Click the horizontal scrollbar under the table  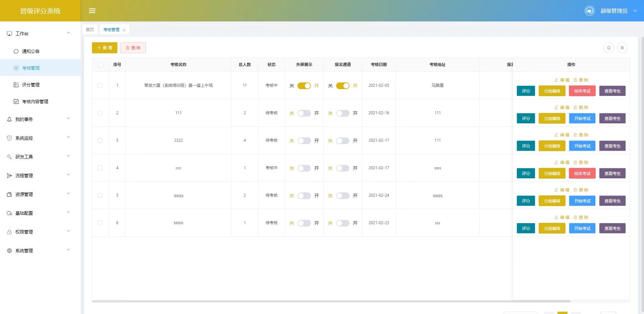[302, 301]
